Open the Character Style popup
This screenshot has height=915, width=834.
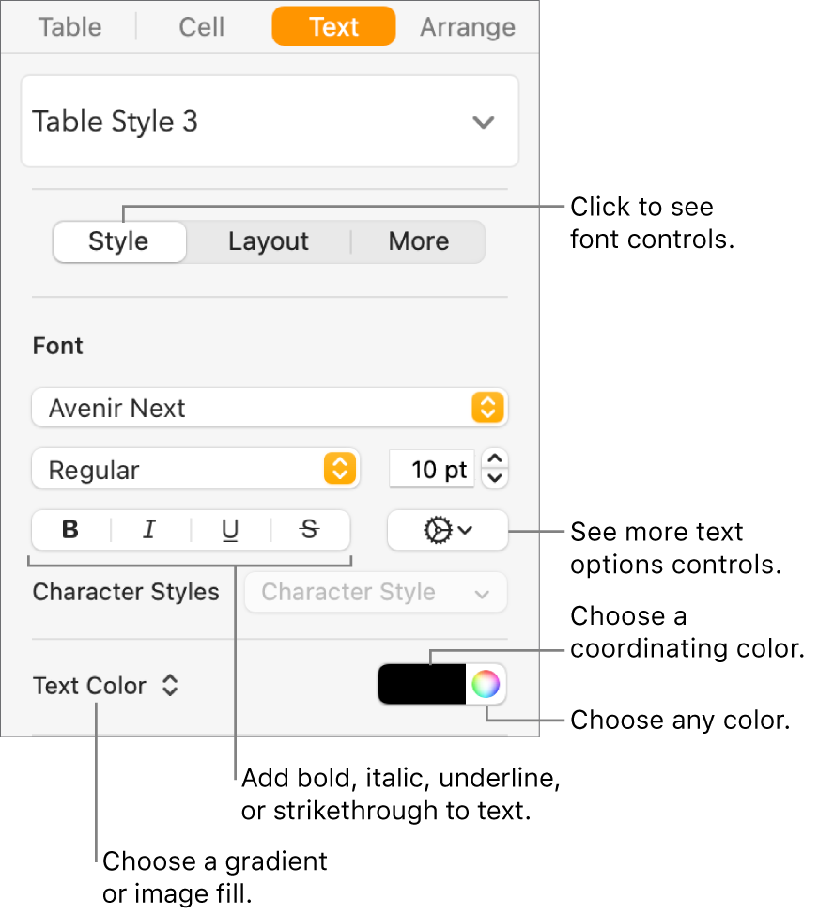[375, 592]
